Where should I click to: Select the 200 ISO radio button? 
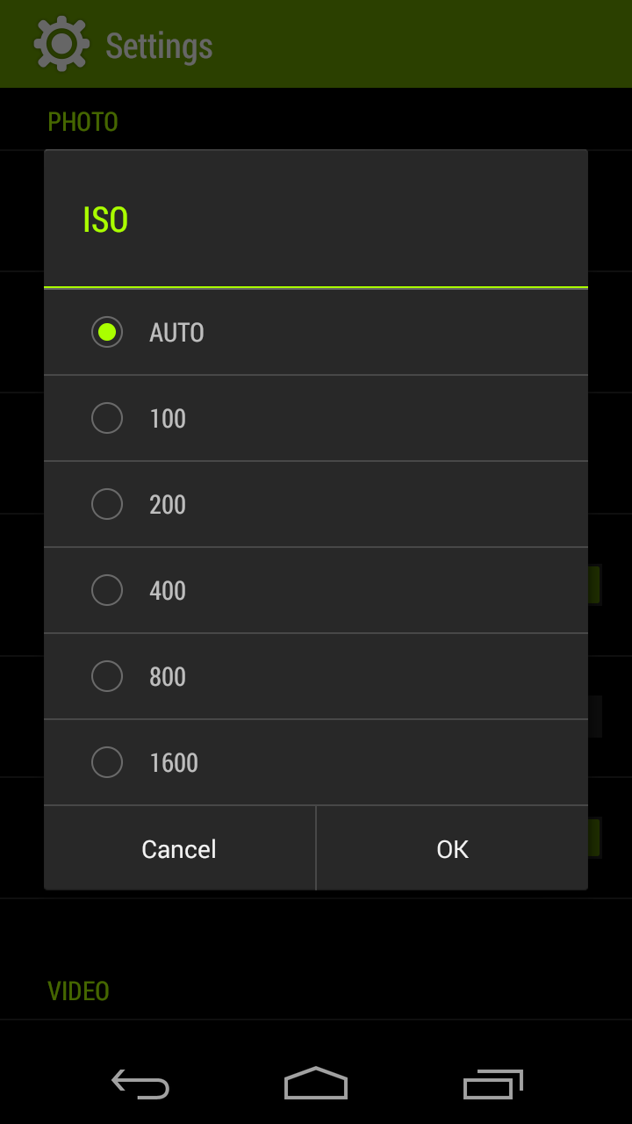pyautogui.click(x=107, y=504)
